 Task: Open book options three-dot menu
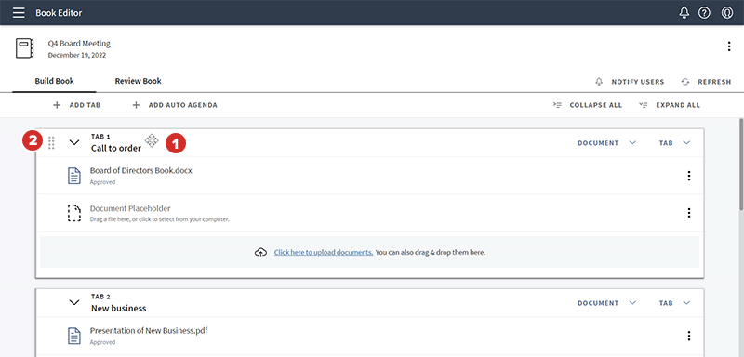tap(729, 46)
